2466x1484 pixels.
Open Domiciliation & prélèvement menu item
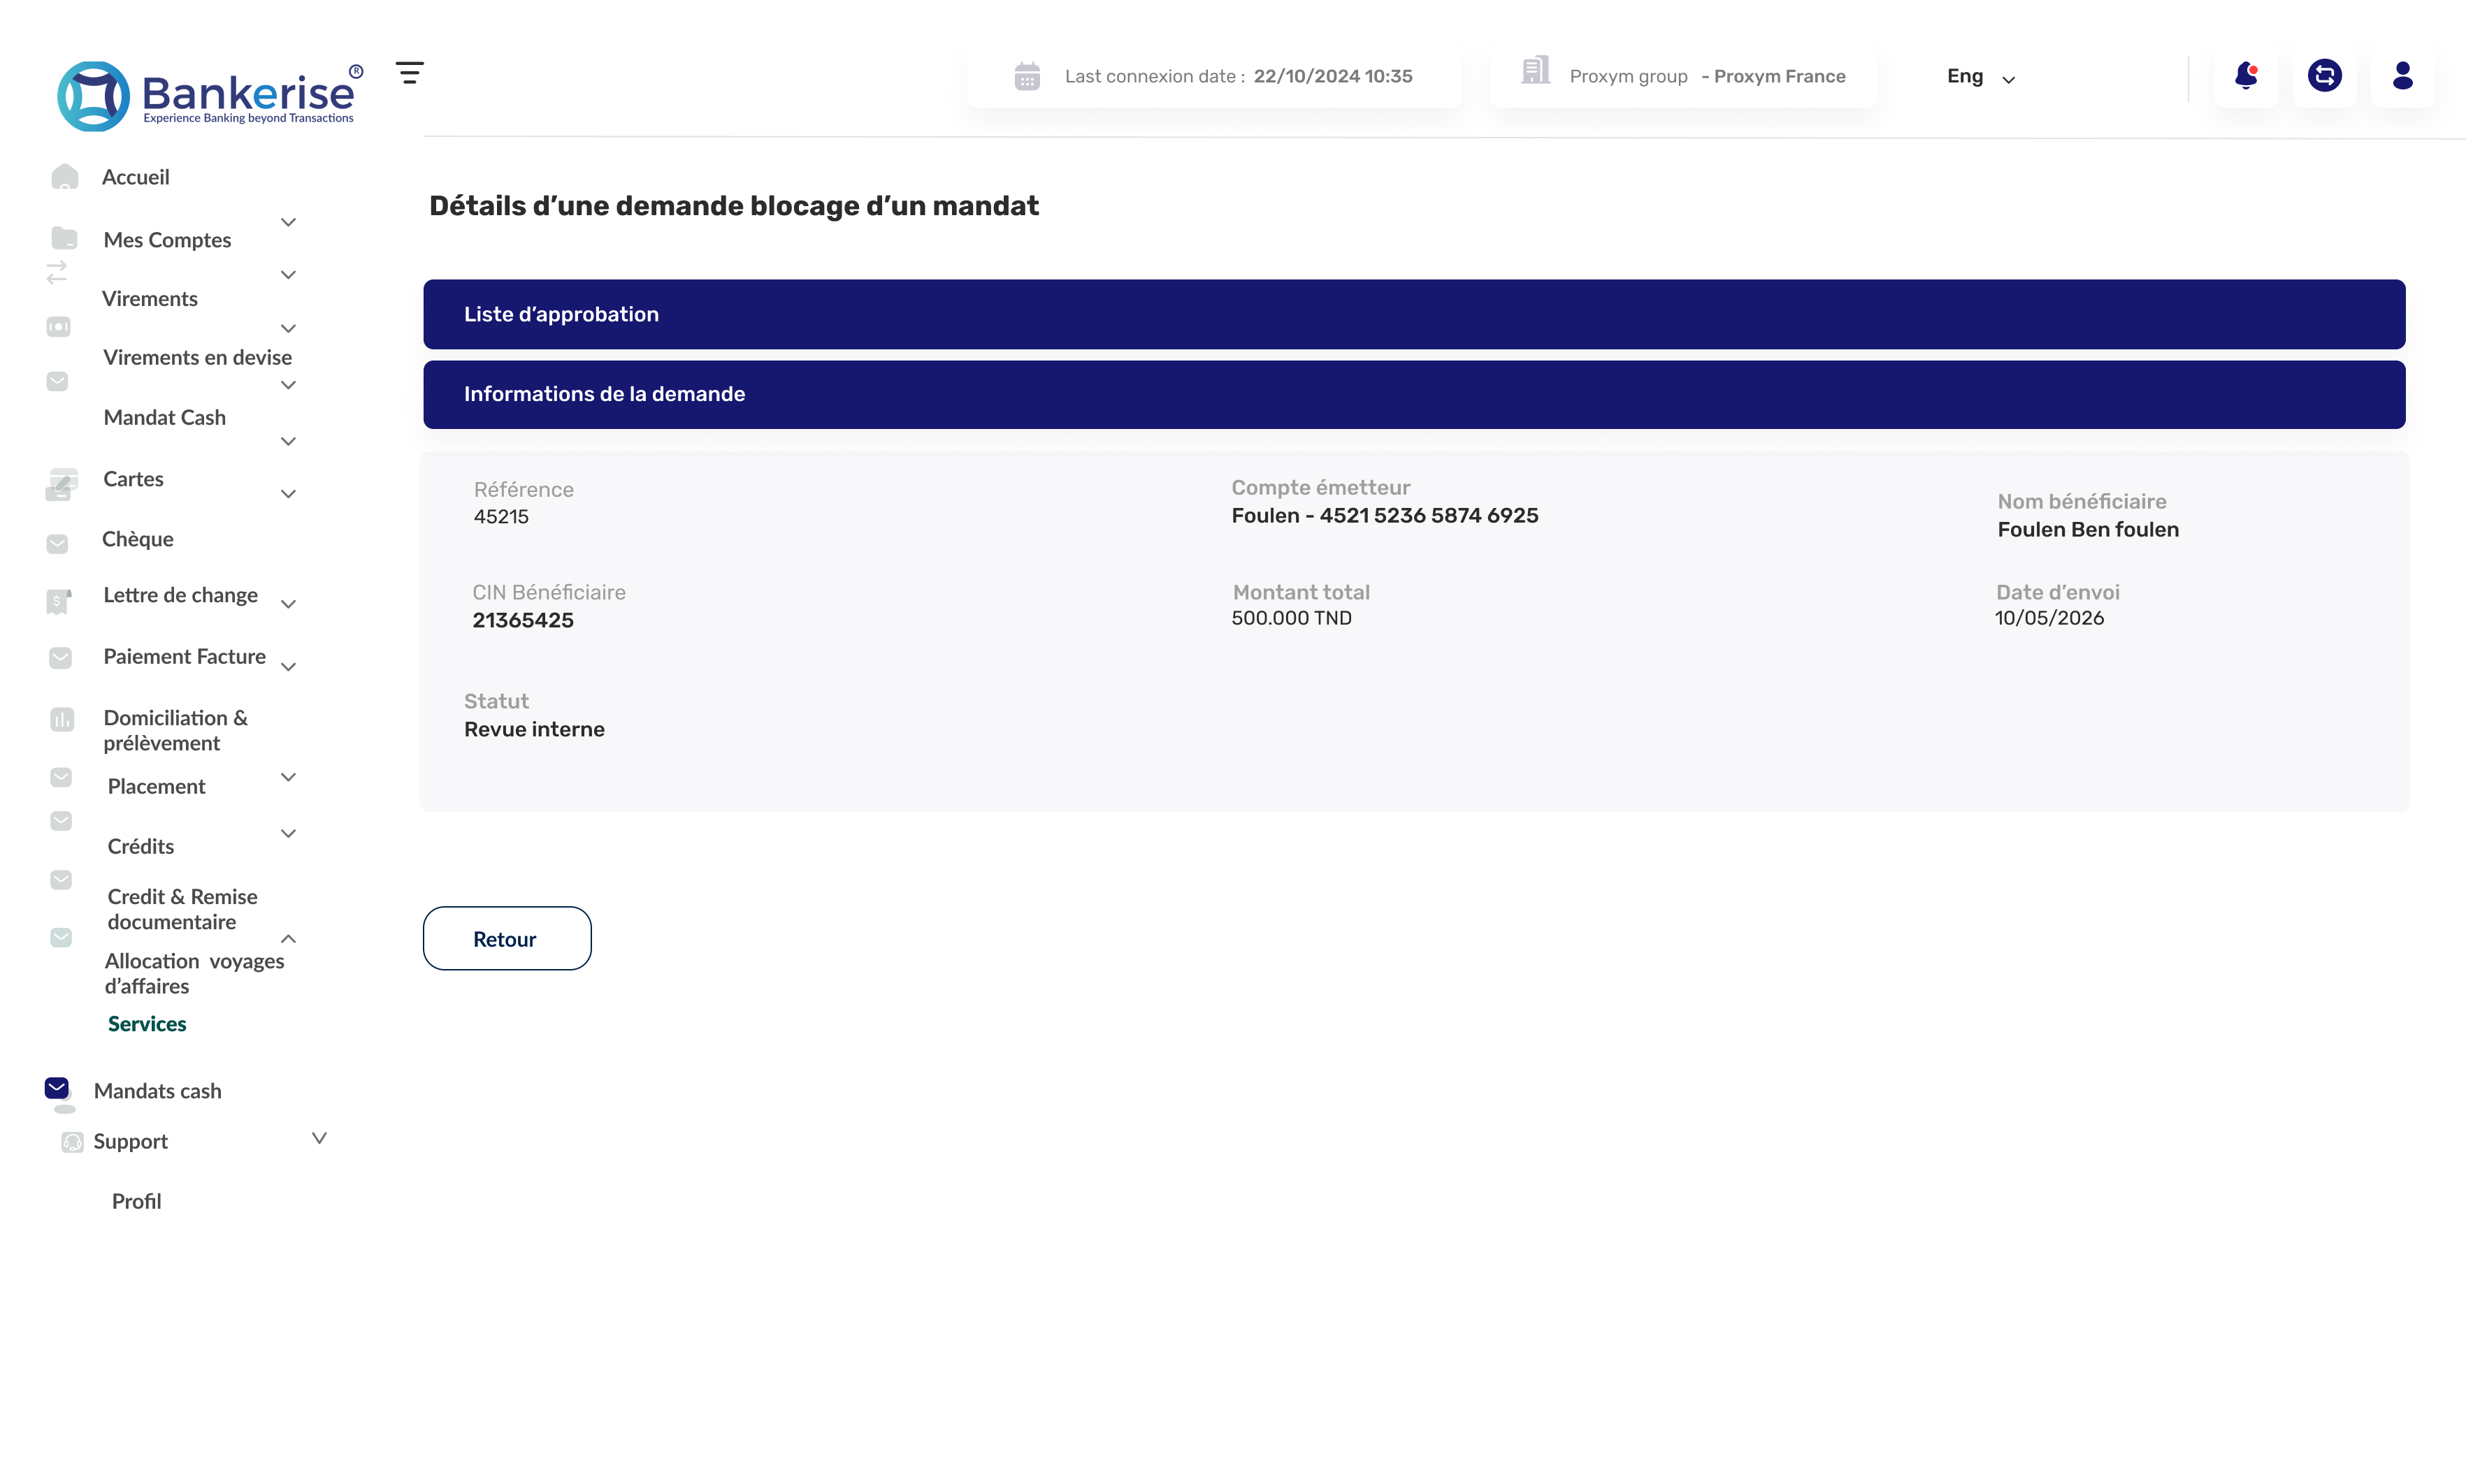(x=175, y=730)
